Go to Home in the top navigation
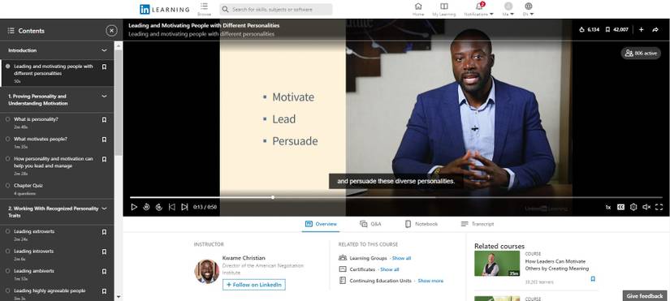The width and height of the screenshot is (670, 301). click(418, 9)
